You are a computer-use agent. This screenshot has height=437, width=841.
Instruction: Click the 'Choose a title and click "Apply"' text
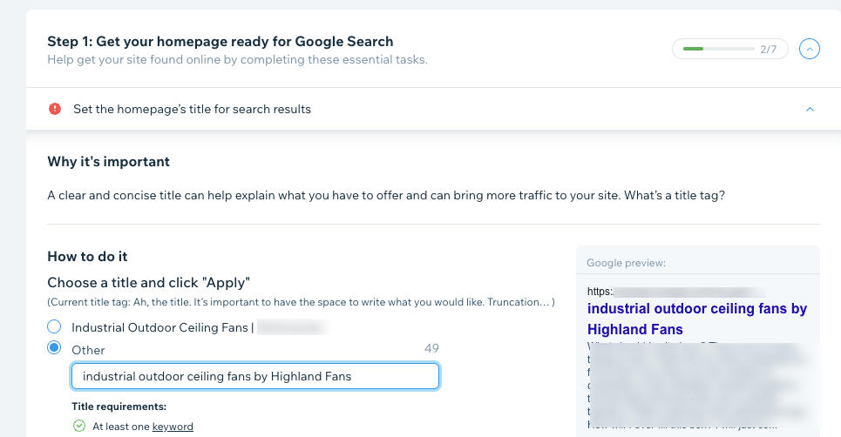pos(148,283)
